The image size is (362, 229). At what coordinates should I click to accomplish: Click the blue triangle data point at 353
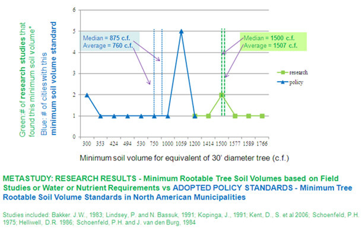coord(100,116)
